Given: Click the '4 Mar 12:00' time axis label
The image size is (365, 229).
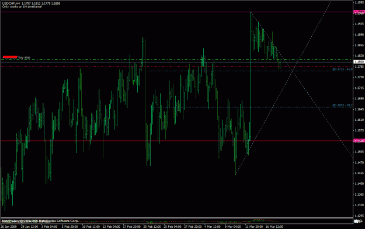Looking at the screenshot, I should click(213, 227).
